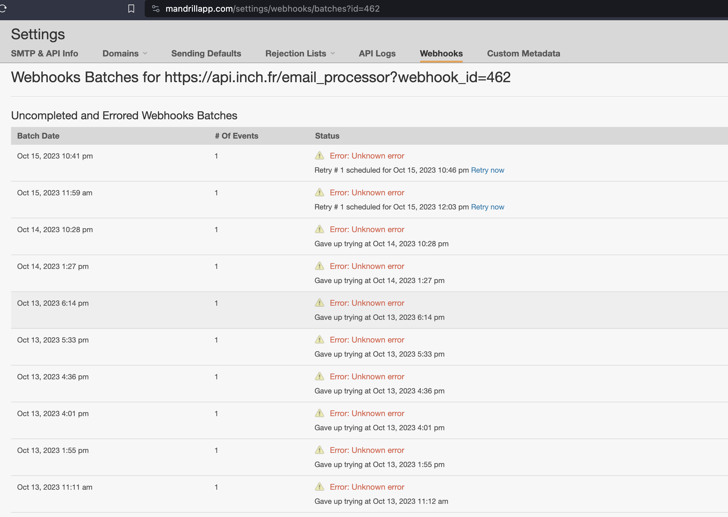
Task: Click batch date Oct 13, 2023 4:36 pm
Action: [53, 377]
